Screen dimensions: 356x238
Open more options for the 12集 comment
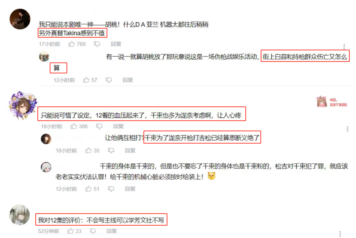point(340,234)
